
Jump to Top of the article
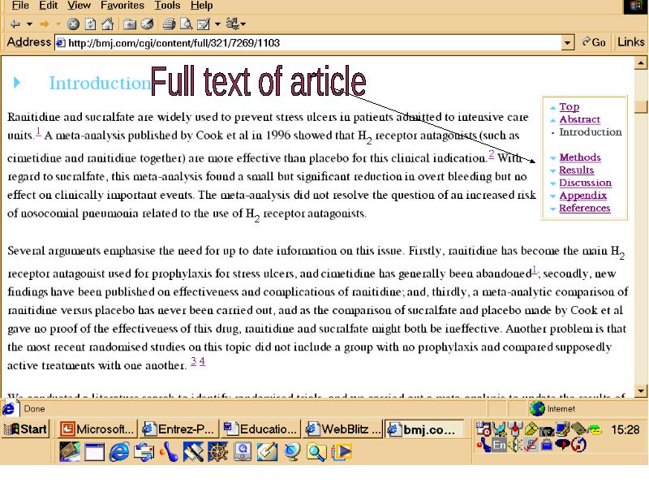point(569,107)
